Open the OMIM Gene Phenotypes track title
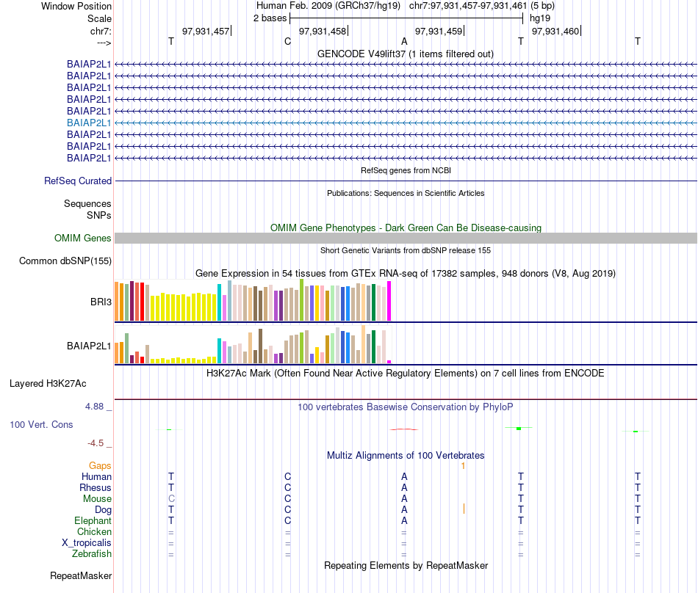 (406, 228)
